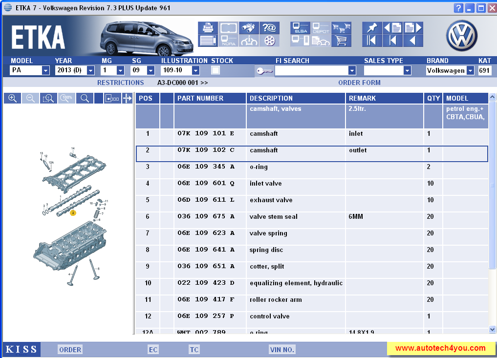The width and height of the screenshot is (497, 358).
Task: Click the ORDER FORM link
Action: 360,83
